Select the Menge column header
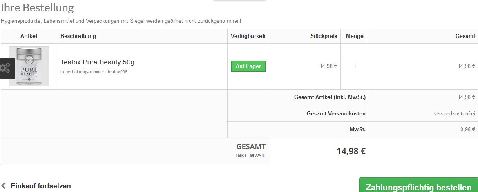Viewport: 478px width, 192px height. pyautogui.click(x=355, y=36)
